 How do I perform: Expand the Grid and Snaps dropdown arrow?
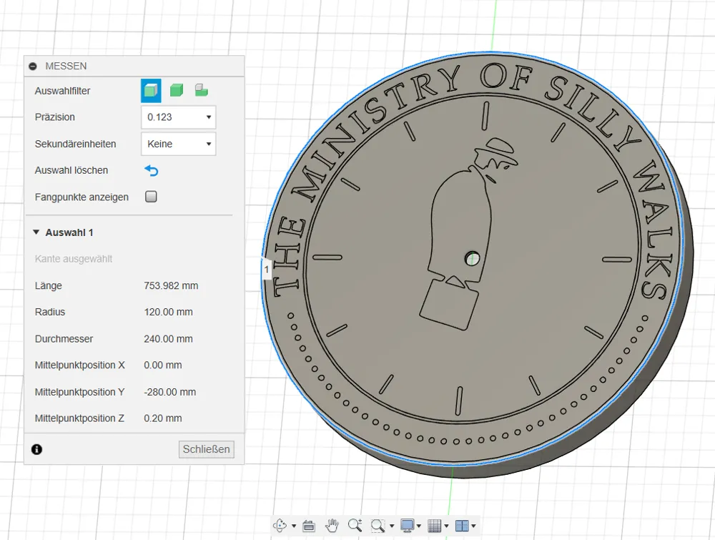tap(446, 526)
